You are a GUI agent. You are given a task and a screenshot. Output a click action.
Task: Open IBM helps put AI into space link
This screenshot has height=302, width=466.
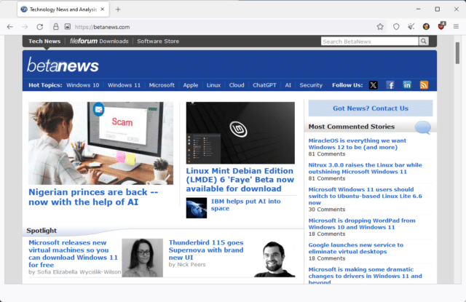pyautogui.click(x=246, y=204)
